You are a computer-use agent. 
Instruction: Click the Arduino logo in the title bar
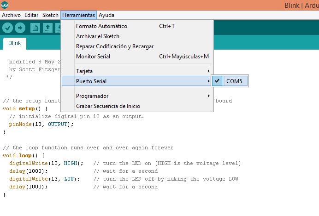tap(5, 5)
